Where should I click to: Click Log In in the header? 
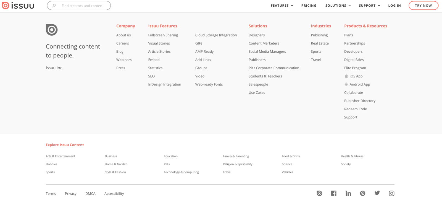(x=394, y=6)
